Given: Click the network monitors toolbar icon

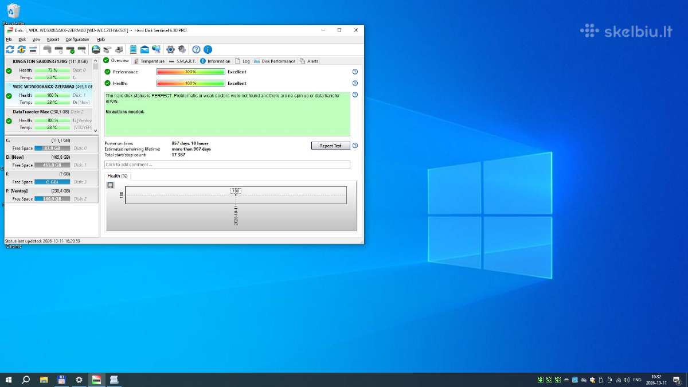Looking at the screenshot, I should click(x=156, y=50).
